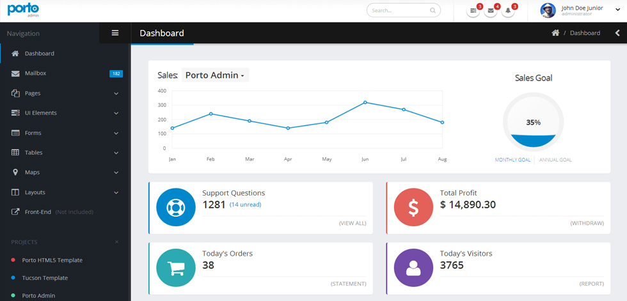Focus the Search input field

point(404,11)
